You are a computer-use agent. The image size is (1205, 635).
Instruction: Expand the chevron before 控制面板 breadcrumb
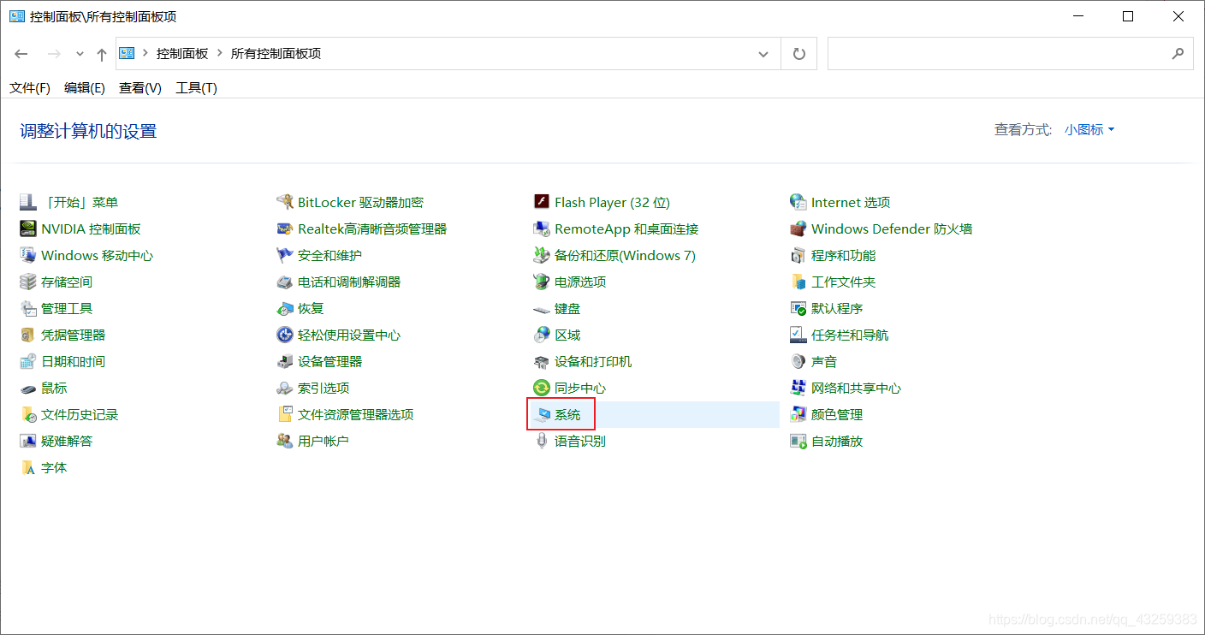(145, 53)
